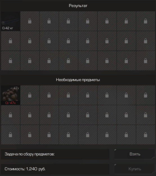
Task: Click top-right locked slot in Необходимые предметы grid
Action: (x=146, y=95)
